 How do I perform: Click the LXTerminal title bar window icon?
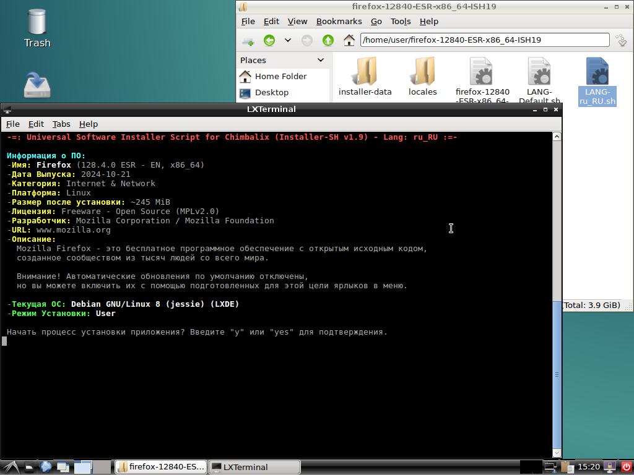pyautogui.click(x=7, y=109)
